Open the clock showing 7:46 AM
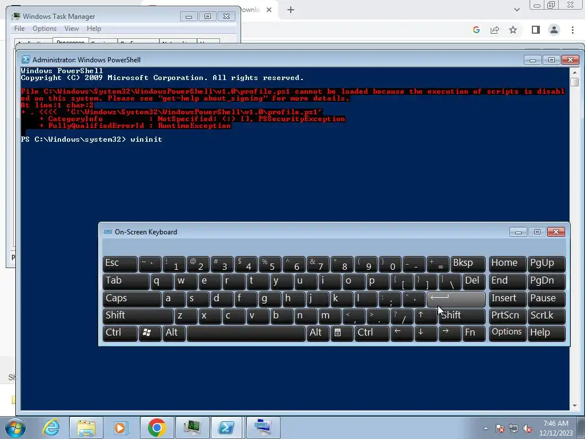Viewport: 585px width, 439px height. coord(555,428)
